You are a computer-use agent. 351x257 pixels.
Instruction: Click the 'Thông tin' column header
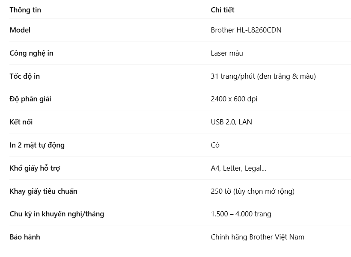tap(25, 10)
